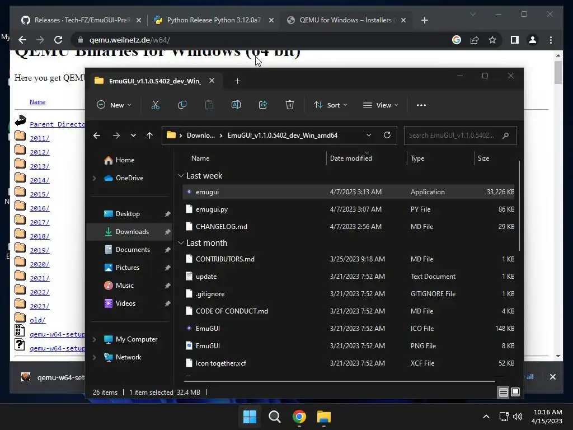Click the Google icon in address bar

(x=457, y=40)
